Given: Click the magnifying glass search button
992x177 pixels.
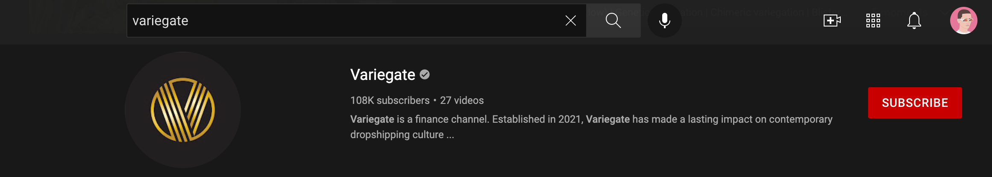Looking at the screenshot, I should point(613,21).
